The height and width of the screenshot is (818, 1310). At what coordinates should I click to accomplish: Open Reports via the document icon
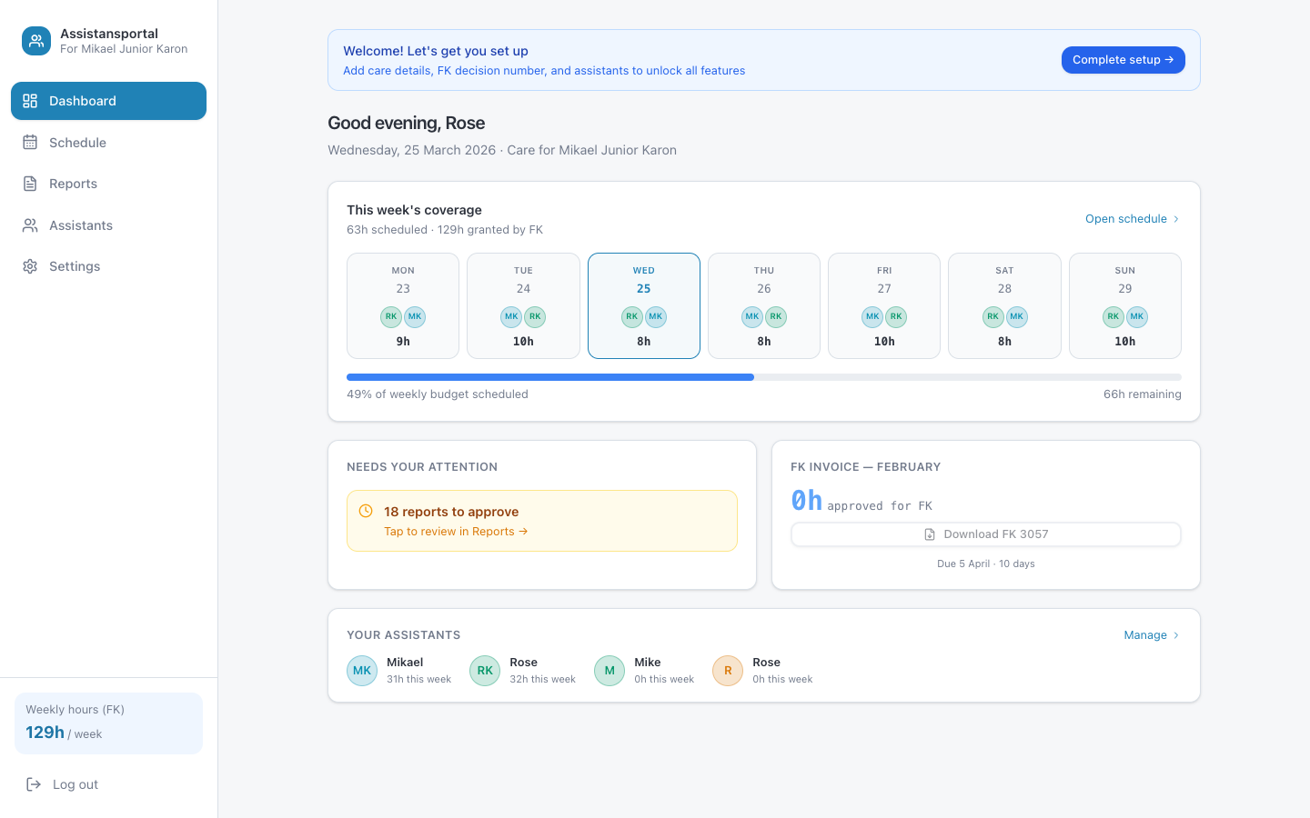29,183
